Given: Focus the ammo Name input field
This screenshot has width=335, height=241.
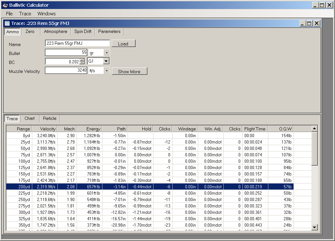Looking at the screenshot, I should [77, 43].
